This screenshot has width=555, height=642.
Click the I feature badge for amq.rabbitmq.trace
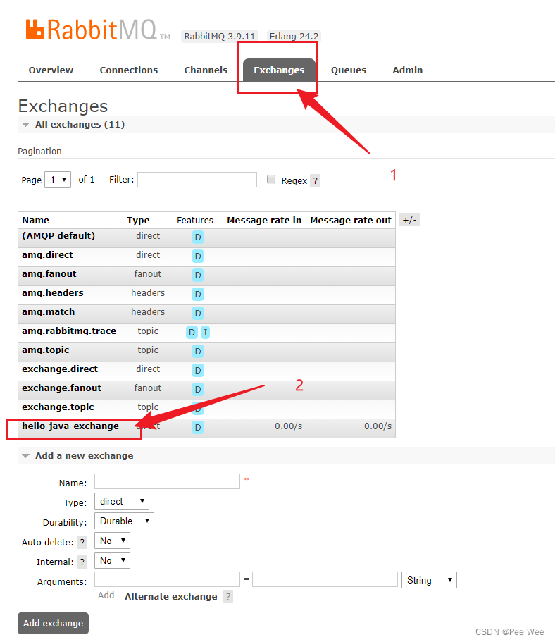(206, 333)
